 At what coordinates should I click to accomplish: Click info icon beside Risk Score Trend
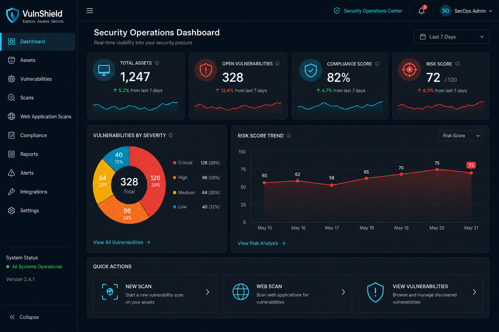coord(289,136)
